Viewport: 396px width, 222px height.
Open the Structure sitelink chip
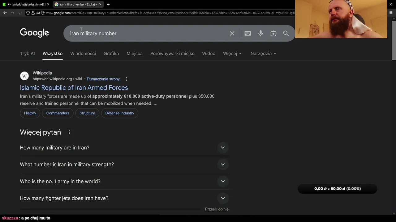pos(87,113)
